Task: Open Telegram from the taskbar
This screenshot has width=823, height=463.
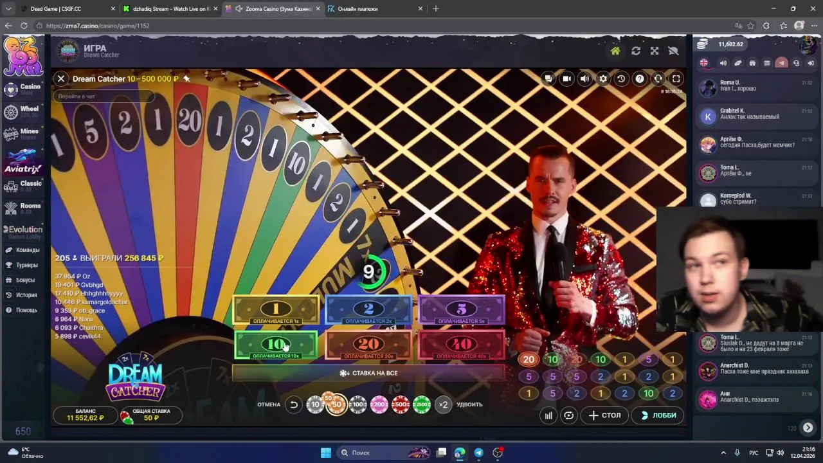Action: tap(478, 453)
